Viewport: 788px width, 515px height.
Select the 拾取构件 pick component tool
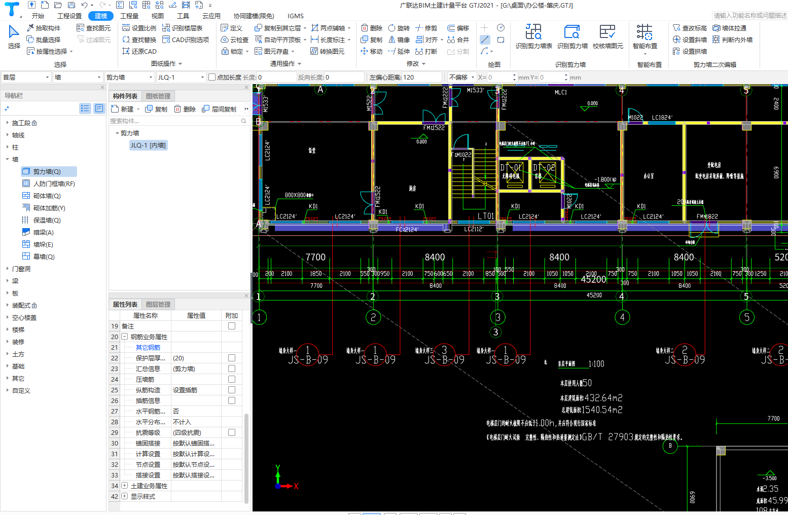pyautogui.click(x=44, y=28)
